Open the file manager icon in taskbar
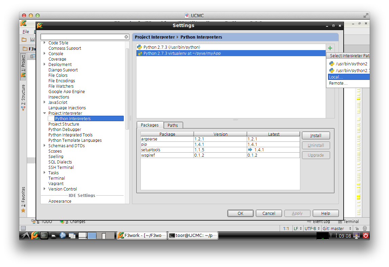Image resolution: width=389 pixels, height=267 pixels. (x=53, y=236)
